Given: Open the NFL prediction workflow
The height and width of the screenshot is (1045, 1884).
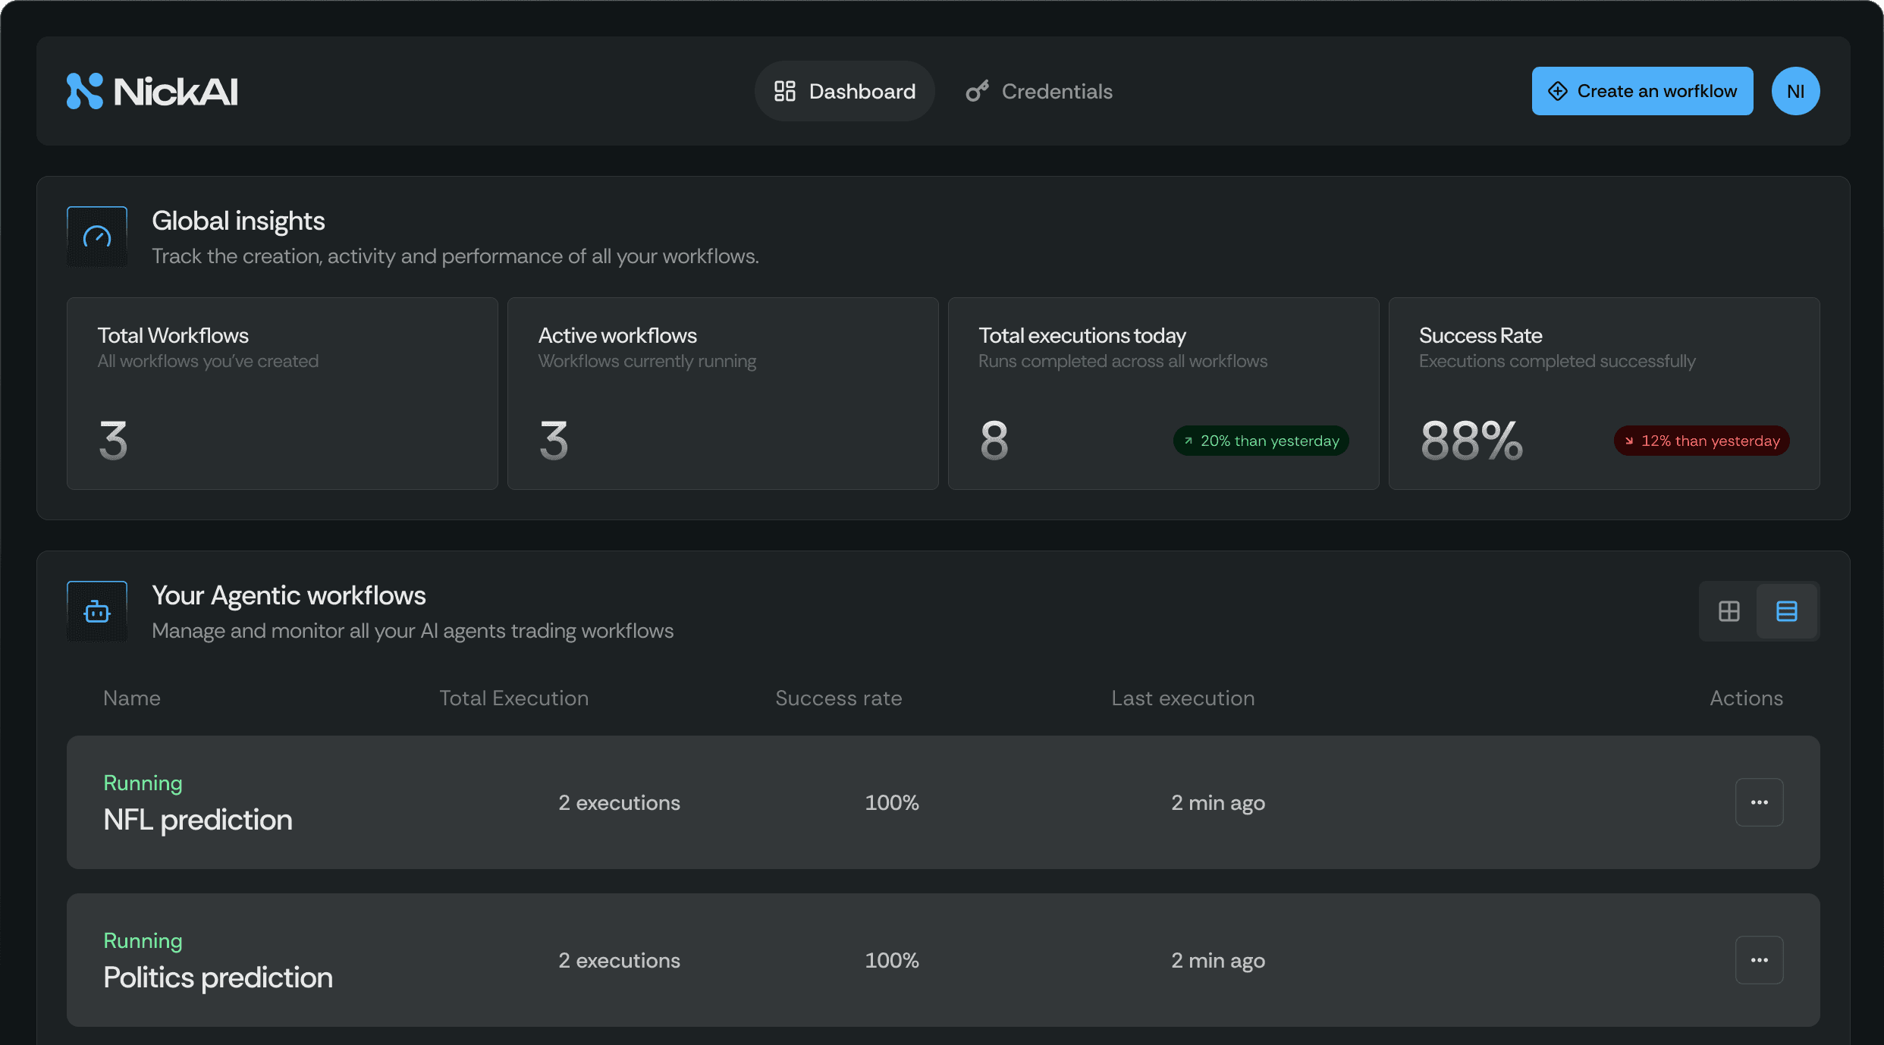Looking at the screenshot, I should pos(198,820).
